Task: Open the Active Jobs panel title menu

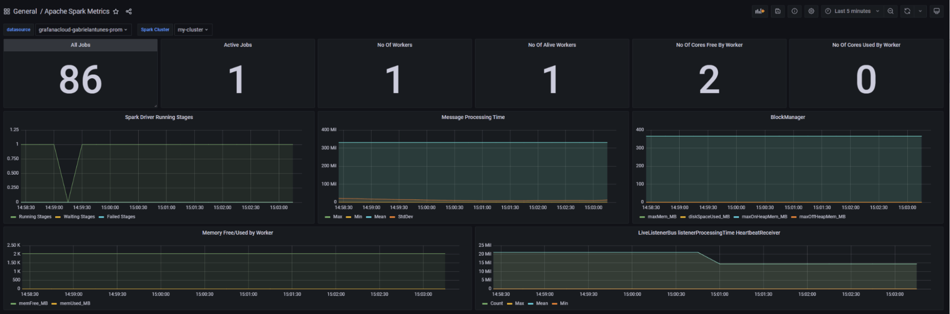Action: (x=238, y=45)
